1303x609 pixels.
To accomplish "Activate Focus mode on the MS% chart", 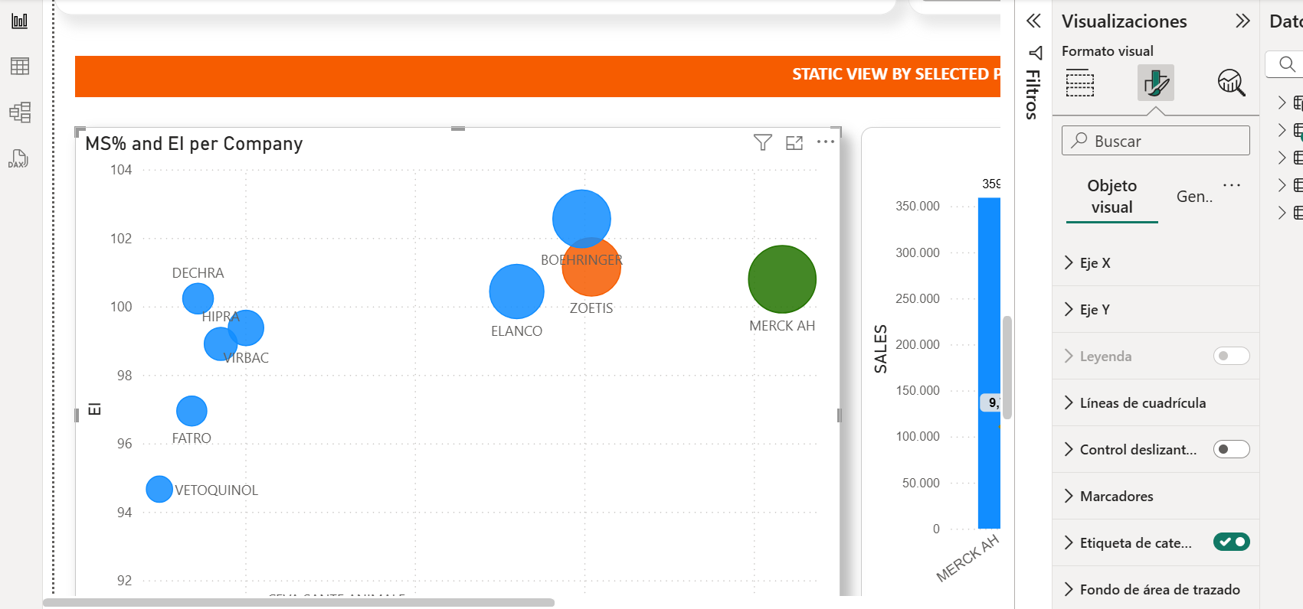I will (794, 142).
